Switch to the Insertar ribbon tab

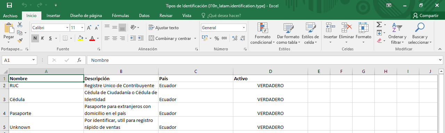click(53, 16)
